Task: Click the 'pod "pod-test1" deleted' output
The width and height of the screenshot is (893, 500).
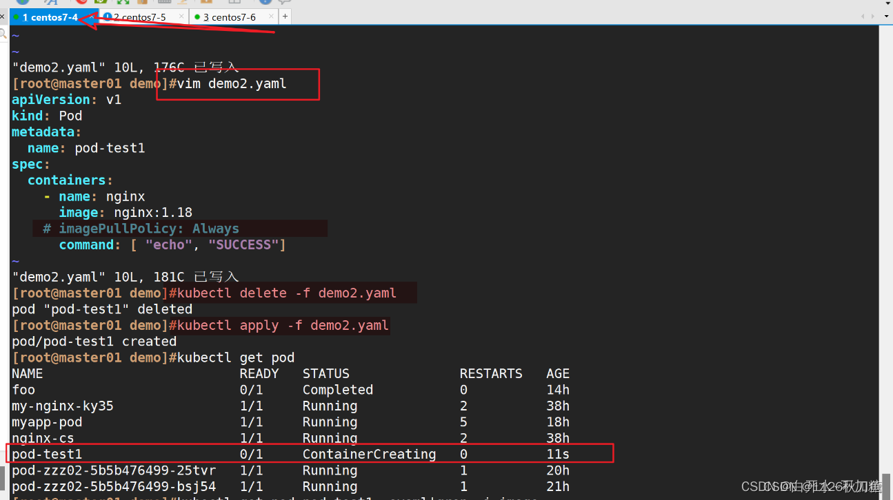Action: pos(102,309)
